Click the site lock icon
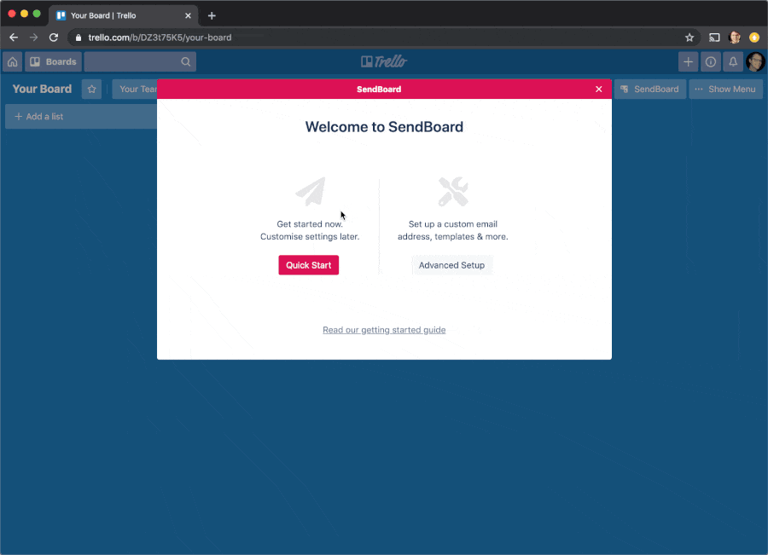Screen dimensions: 768x555 [x=79, y=38]
